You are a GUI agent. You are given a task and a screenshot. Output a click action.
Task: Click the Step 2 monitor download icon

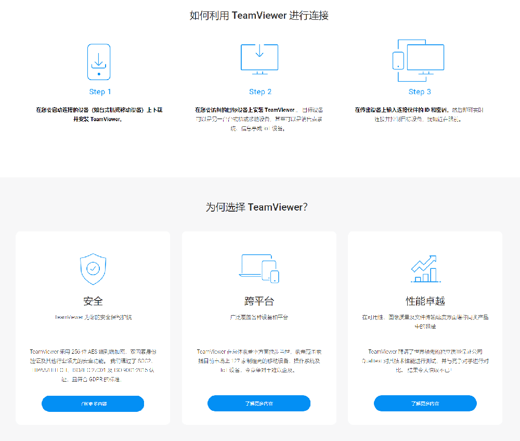259,58
